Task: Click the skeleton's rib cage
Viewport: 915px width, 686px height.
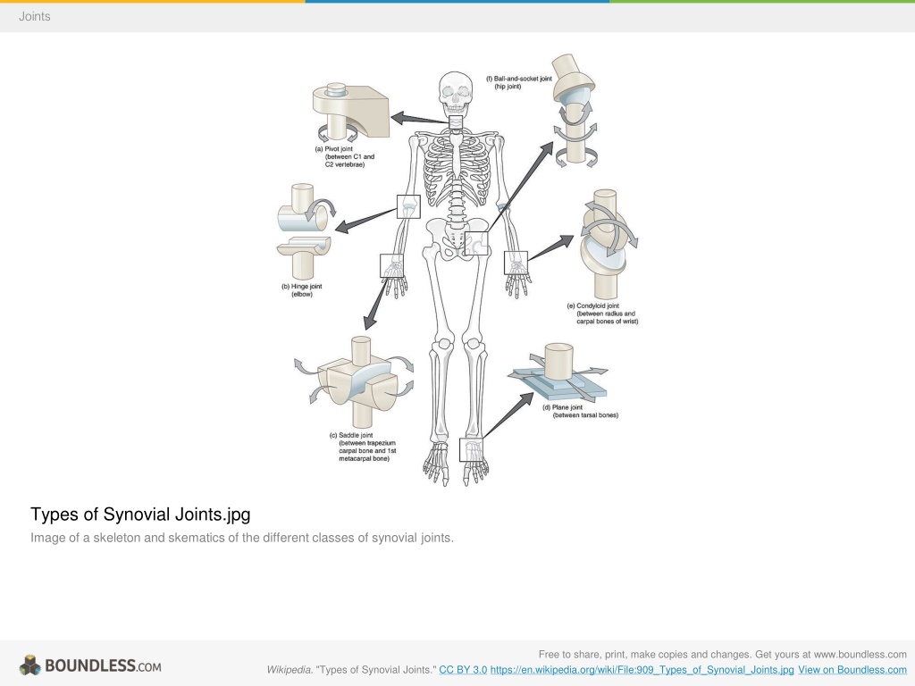Action: [x=455, y=172]
